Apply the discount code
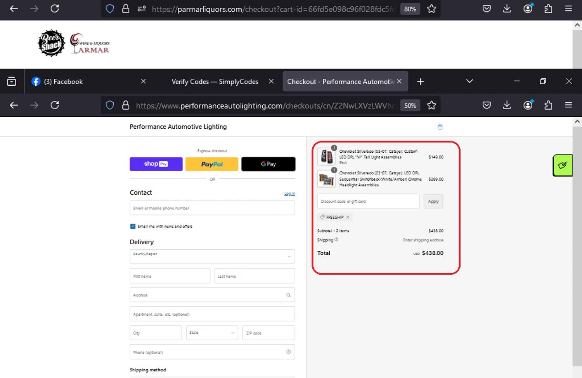The width and height of the screenshot is (582, 378). tap(433, 201)
